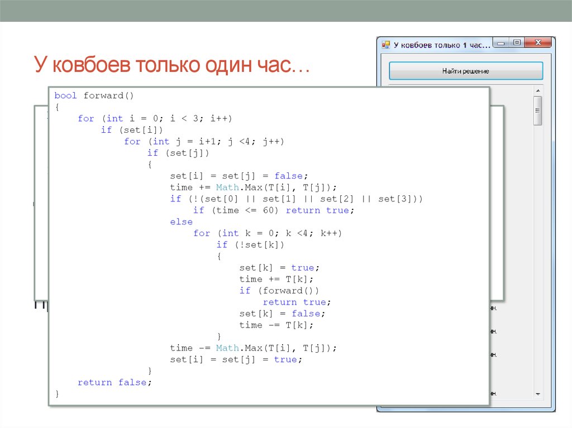
Task: Click the 'bool forward()' line in code
Action: (x=94, y=95)
